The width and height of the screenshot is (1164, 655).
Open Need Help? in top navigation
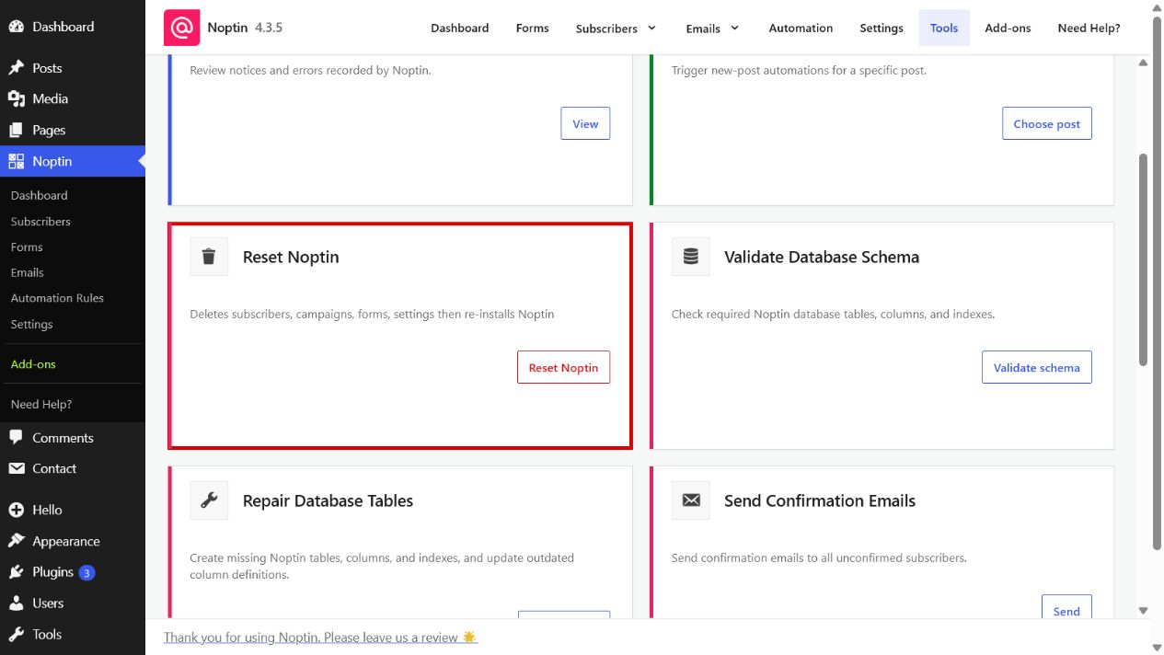[x=1089, y=28]
